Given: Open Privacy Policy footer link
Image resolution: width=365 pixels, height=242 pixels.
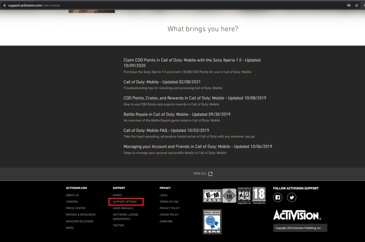Looking at the screenshot, I should [170, 208].
